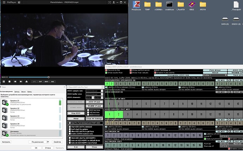Screen dimensions: 243x151
Task: Switch to the Звуки tab
Action: [x=23, y=92]
